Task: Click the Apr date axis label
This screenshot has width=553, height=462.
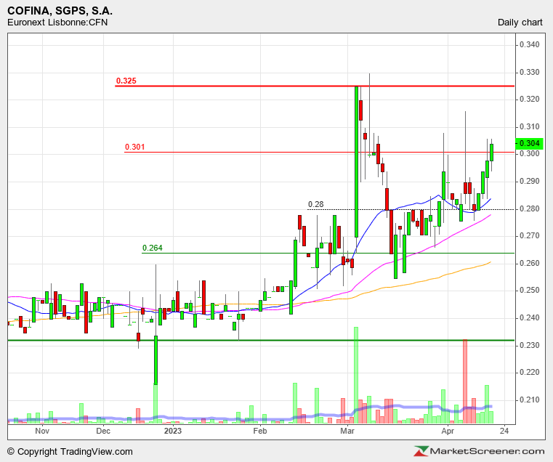Action: pyautogui.click(x=448, y=431)
